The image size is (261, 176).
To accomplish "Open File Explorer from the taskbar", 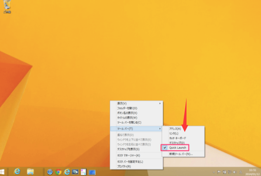I will tap(30, 172).
